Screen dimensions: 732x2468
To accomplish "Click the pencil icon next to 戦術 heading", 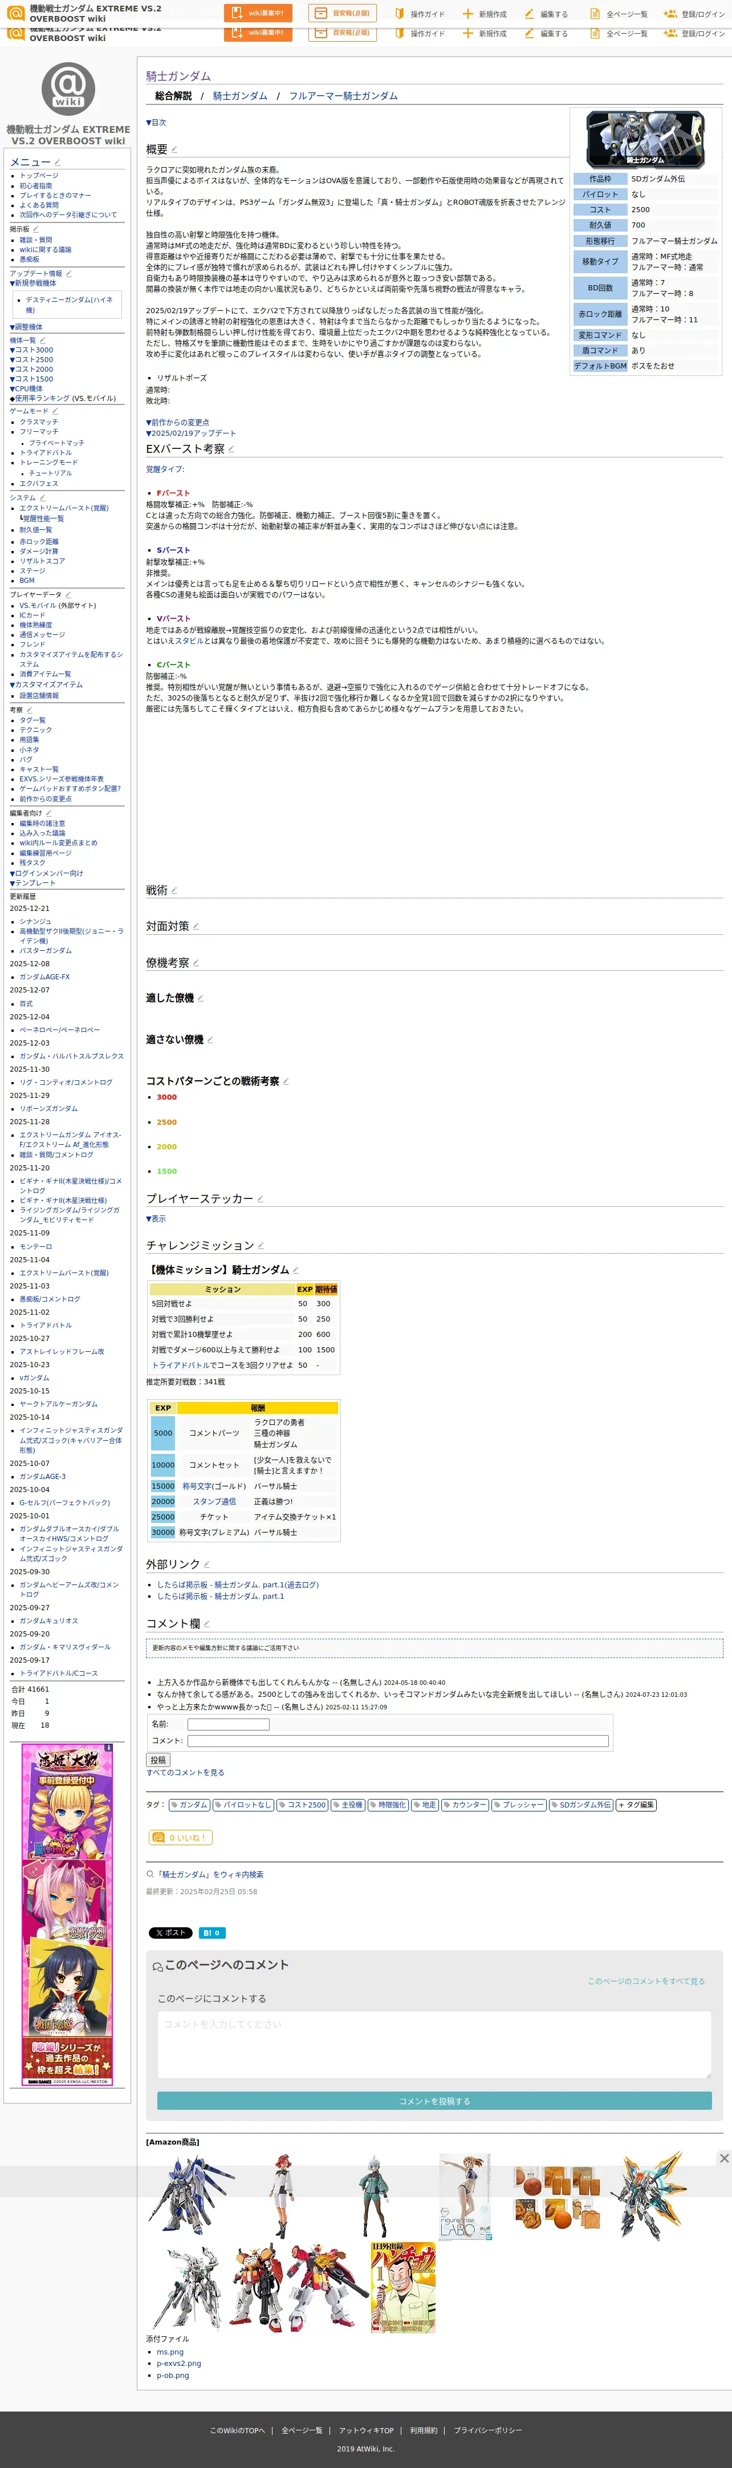I will pyautogui.click(x=173, y=890).
